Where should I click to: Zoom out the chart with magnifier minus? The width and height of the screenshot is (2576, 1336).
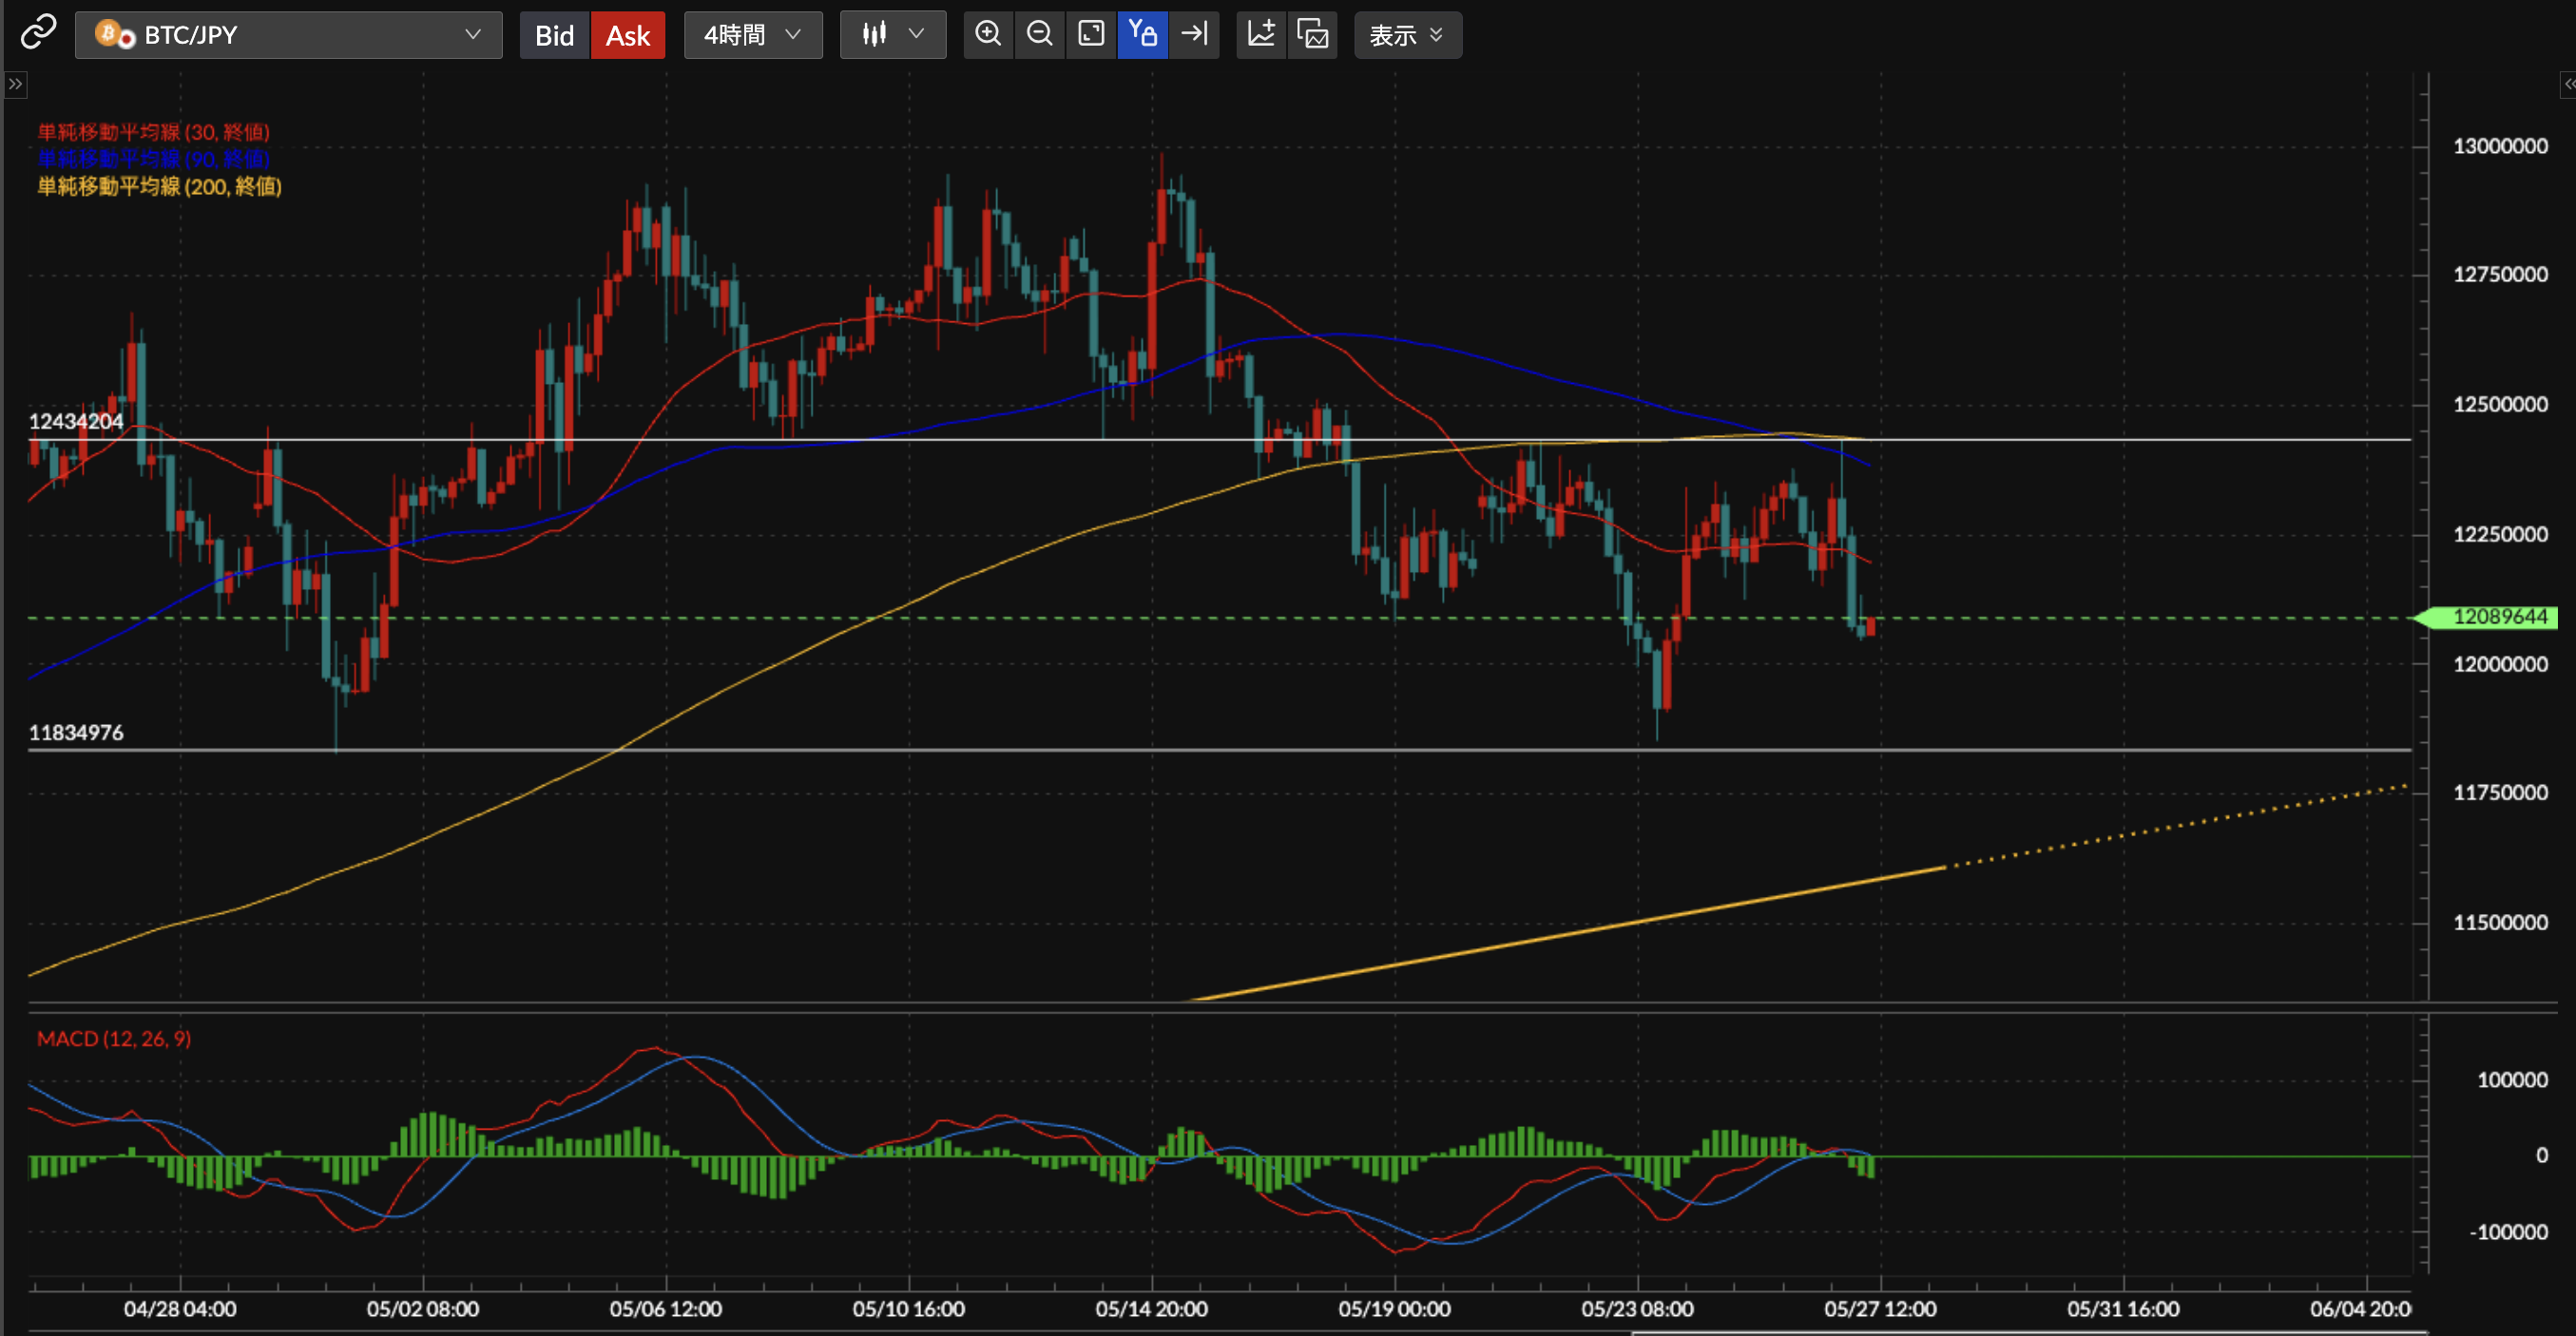tap(1040, 35)
